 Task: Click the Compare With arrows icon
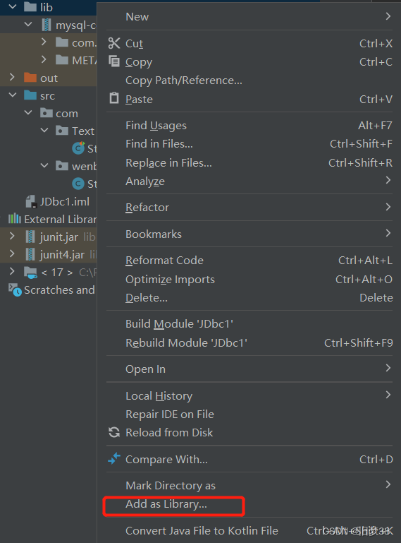[114, 458]
